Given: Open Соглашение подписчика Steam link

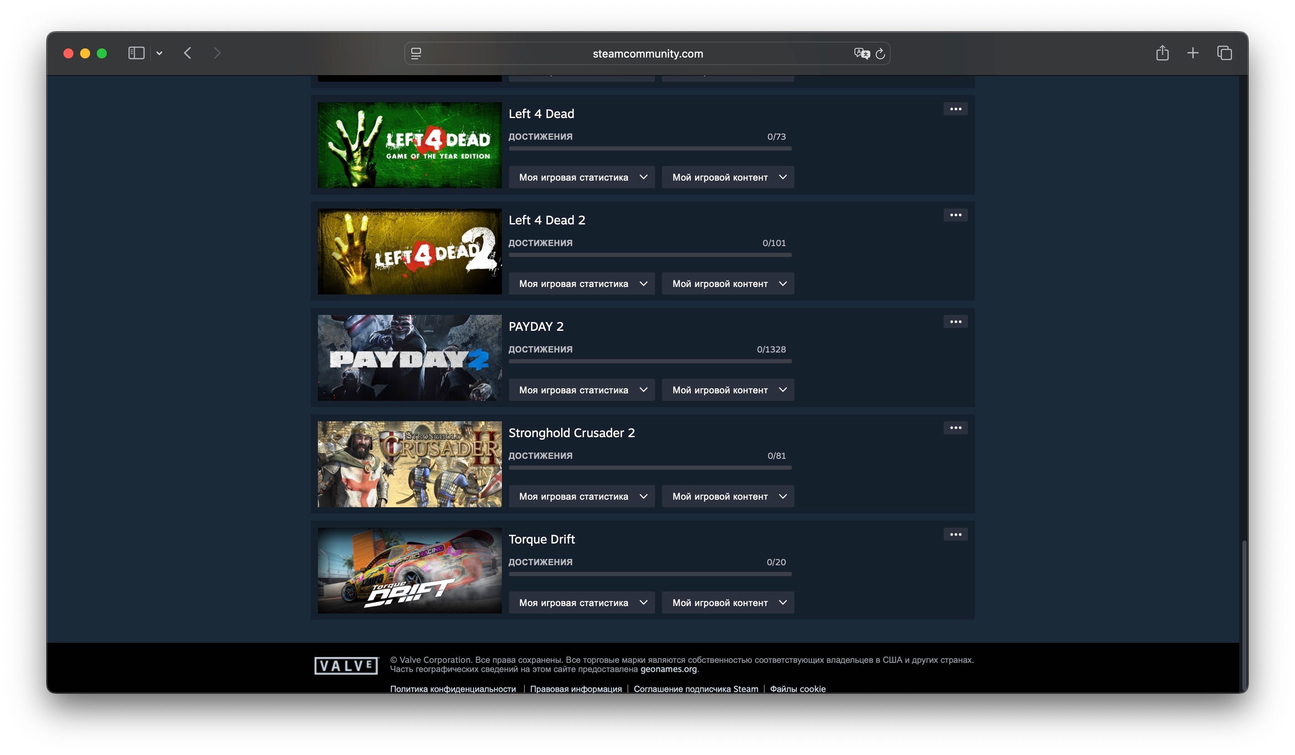Looking at the screenshot, I should (x=696, y=689).
